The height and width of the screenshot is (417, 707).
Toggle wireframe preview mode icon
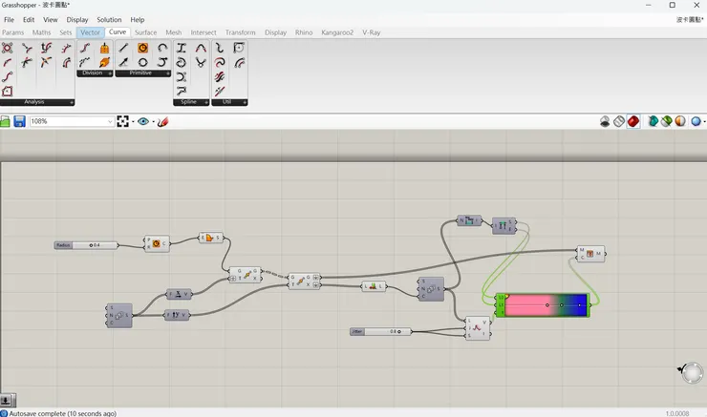619,122
